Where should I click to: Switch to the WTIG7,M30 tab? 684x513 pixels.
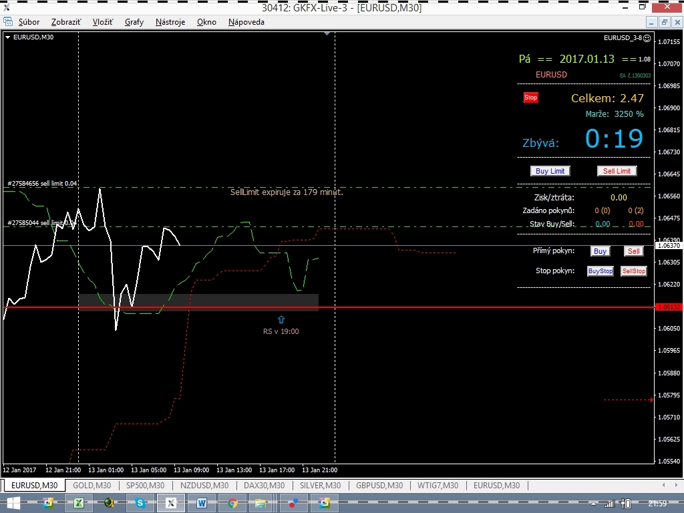coord(438,485)
